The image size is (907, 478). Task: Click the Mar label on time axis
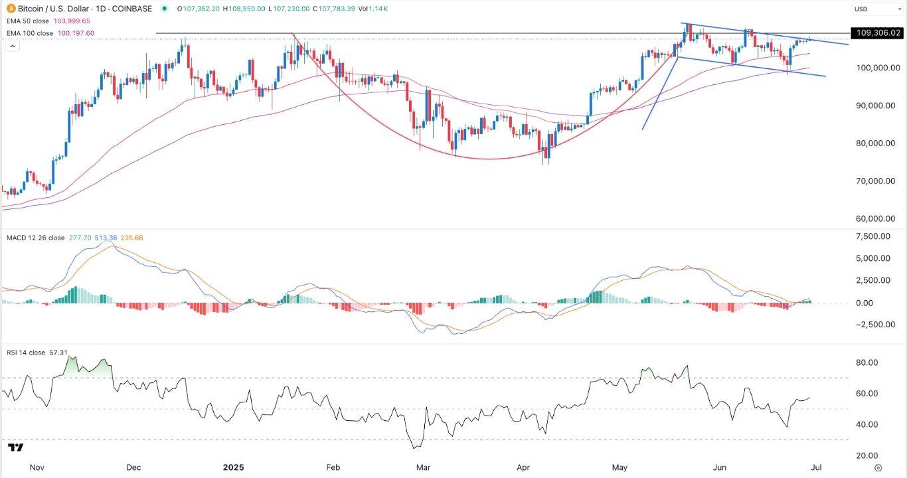point(423,467)
